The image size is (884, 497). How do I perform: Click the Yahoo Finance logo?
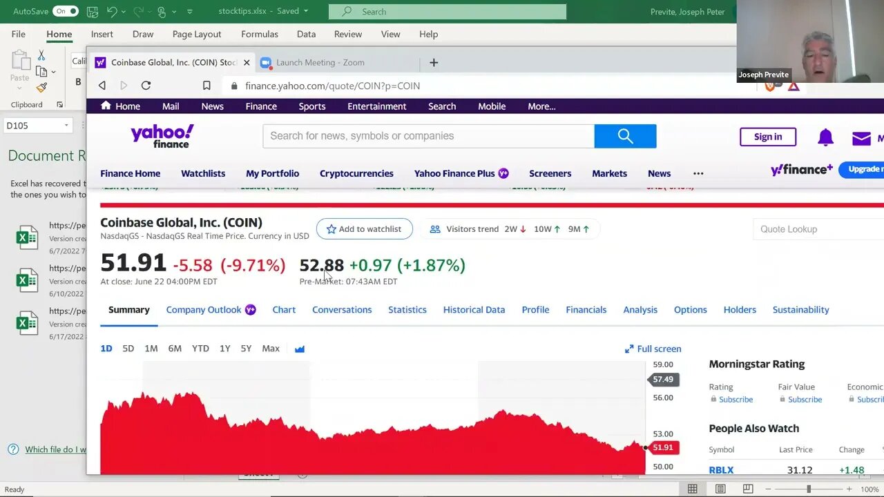162,136
